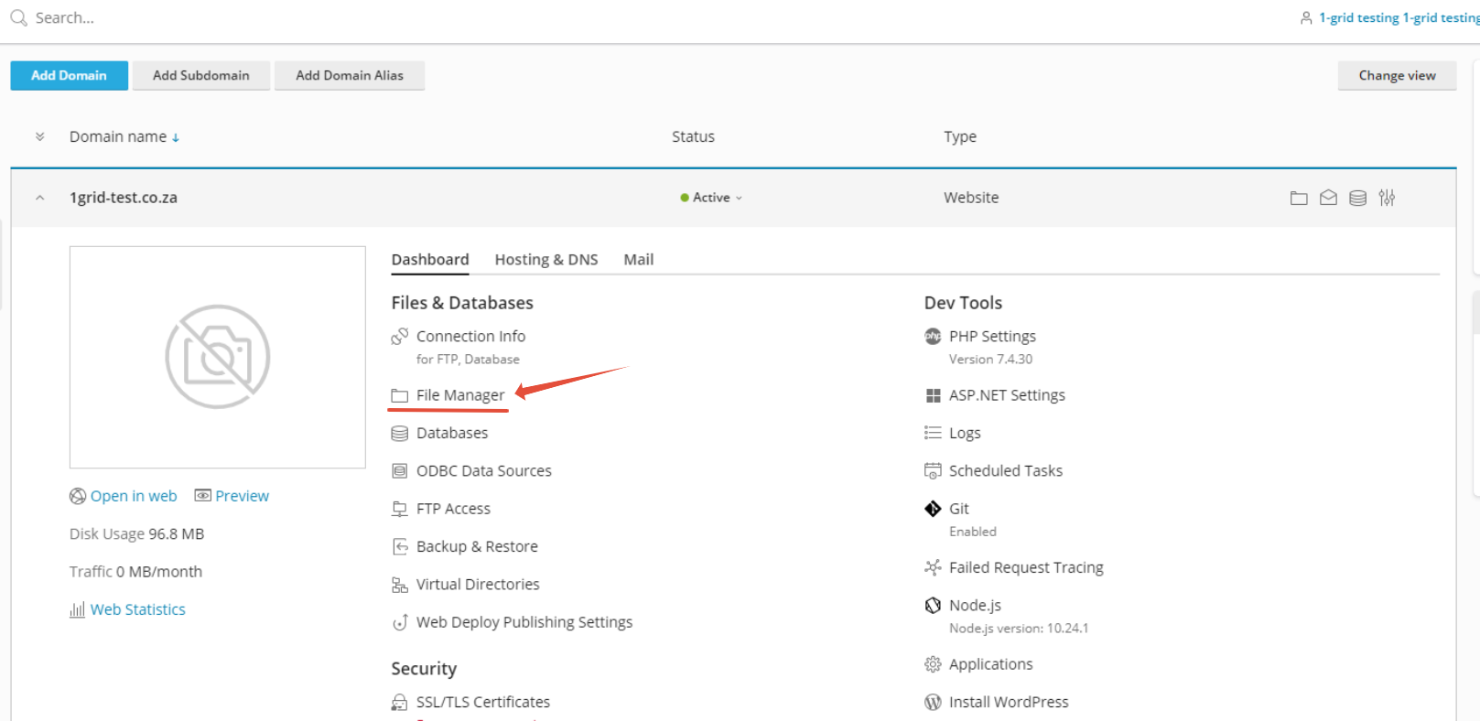
Task: Click the Add Domain Alias button
Action: click(350, 75)
